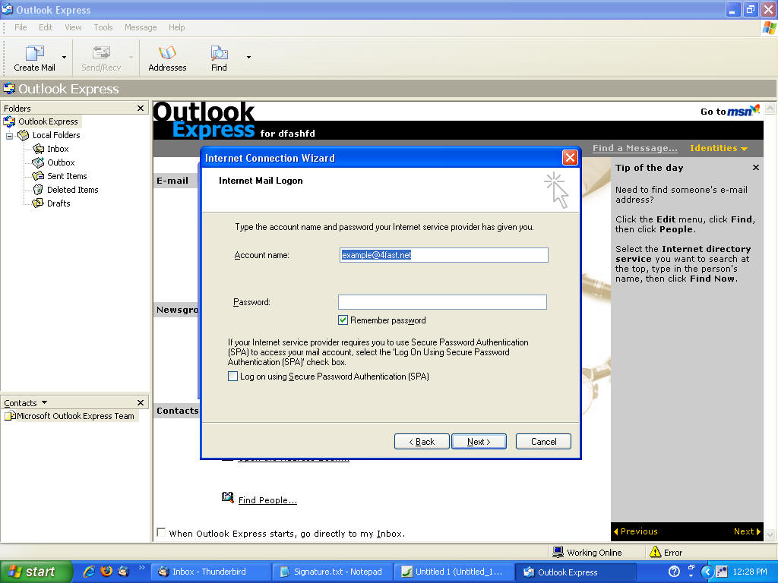Open the File menu
Image resolution: width=778 pixels, height=583 pixels.
(x=21, y=27)
